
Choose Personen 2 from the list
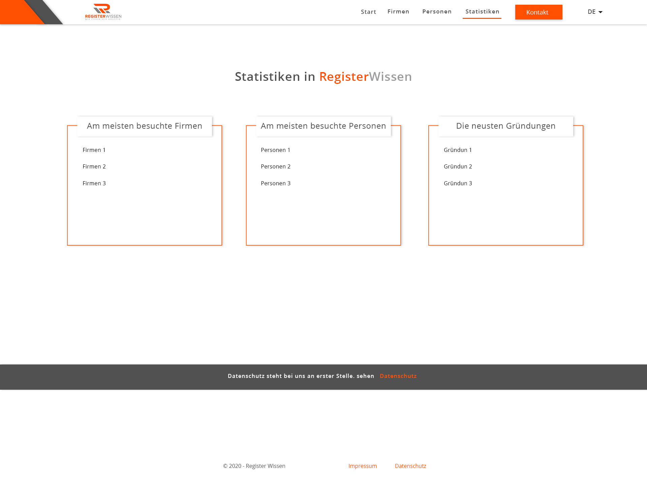[275, 166]
